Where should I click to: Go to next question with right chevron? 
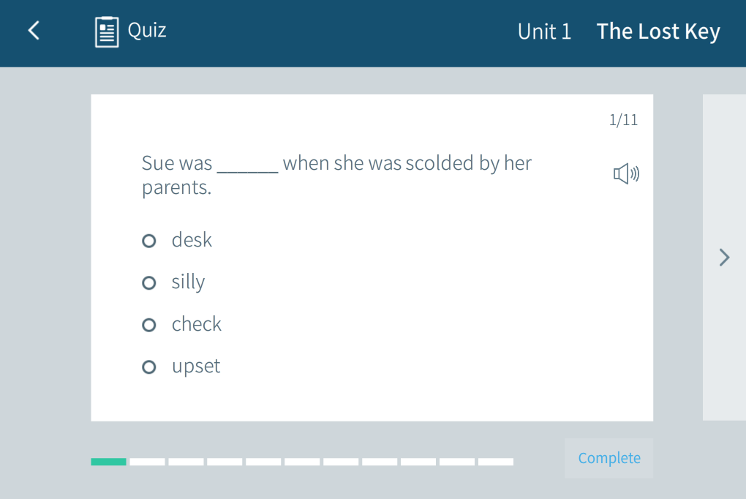pos(724,258)
